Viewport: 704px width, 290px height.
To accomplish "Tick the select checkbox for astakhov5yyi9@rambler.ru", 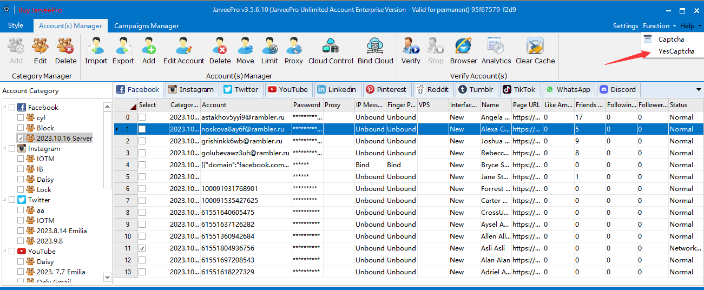I will pos(142,117).
